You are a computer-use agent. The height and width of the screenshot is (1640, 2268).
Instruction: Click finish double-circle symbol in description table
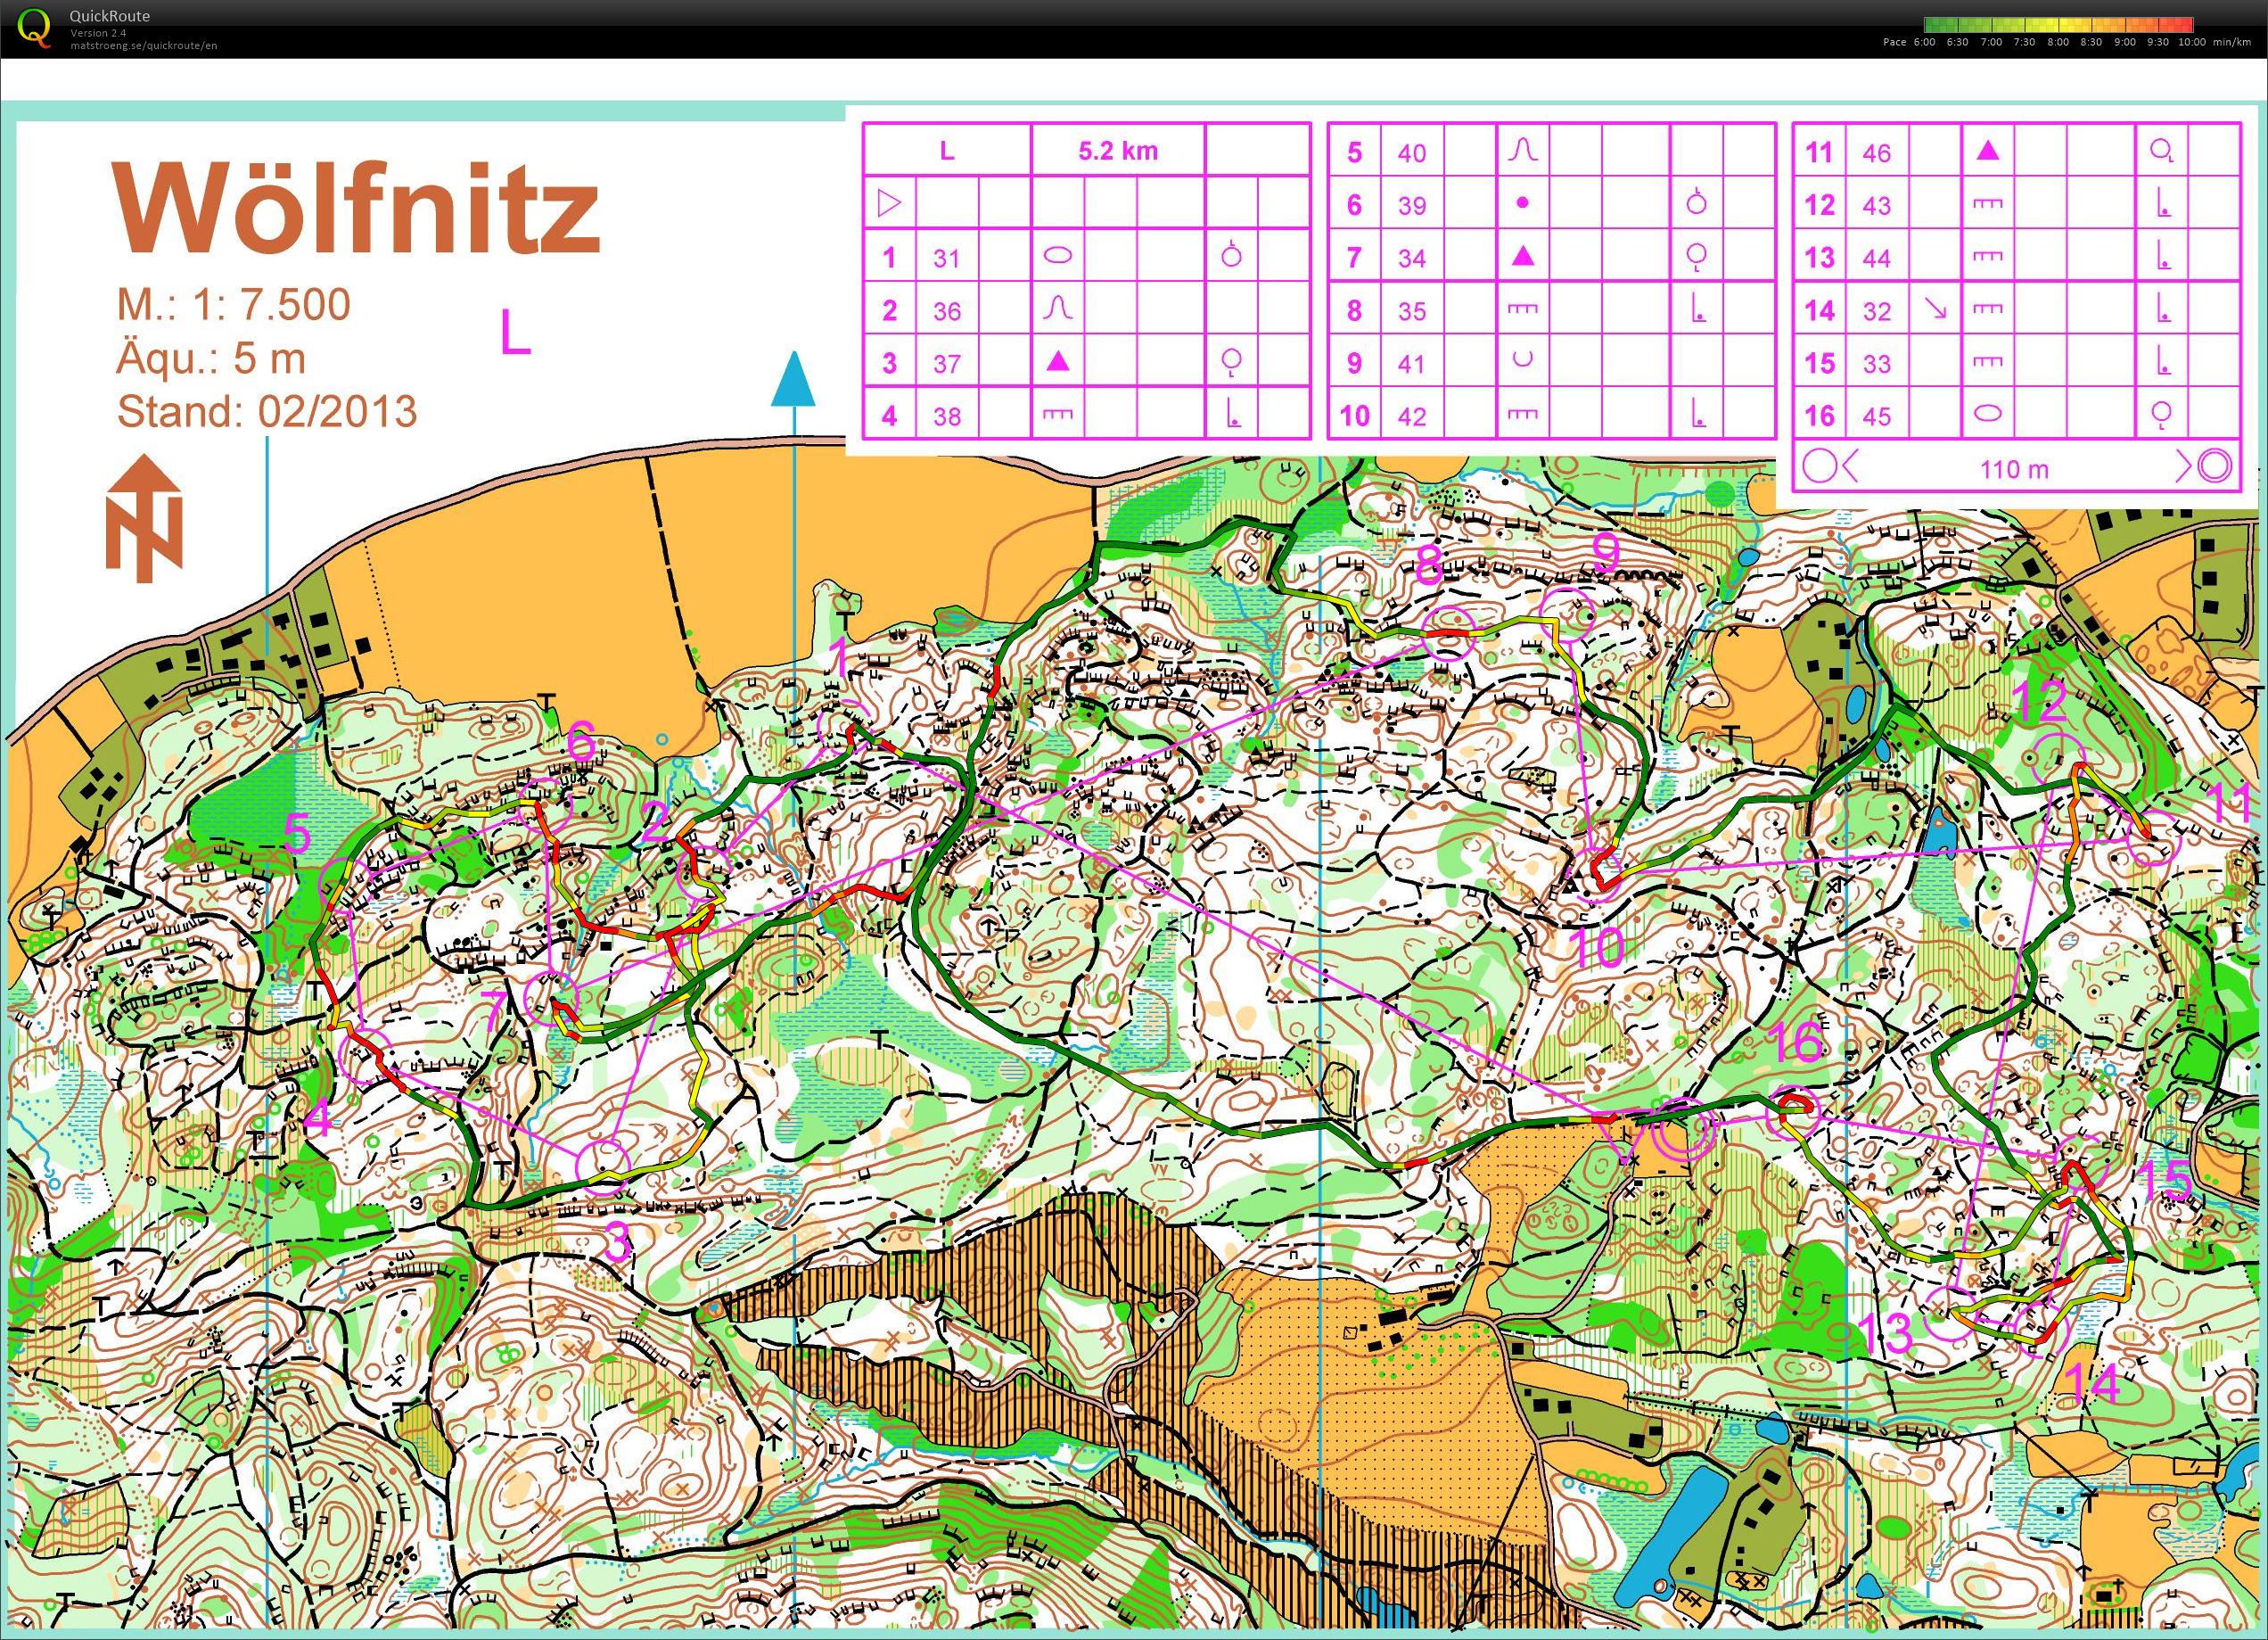[x=2215, y=466]
